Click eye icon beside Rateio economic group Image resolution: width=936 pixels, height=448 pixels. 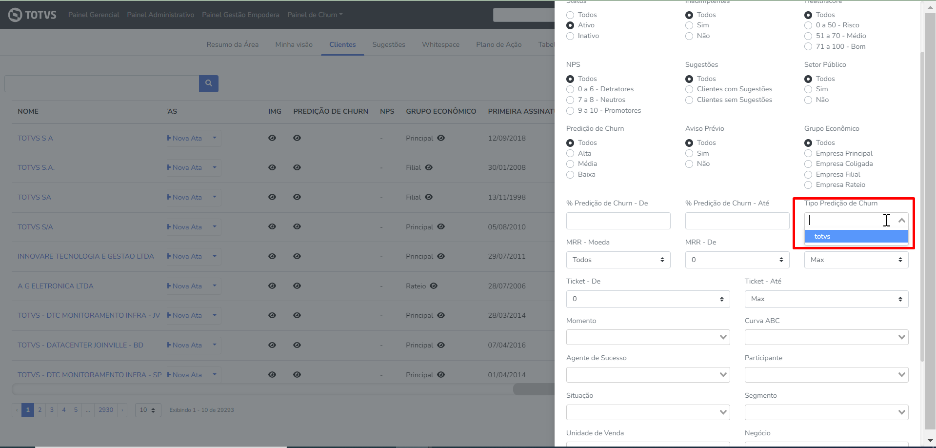pos(434,286)
